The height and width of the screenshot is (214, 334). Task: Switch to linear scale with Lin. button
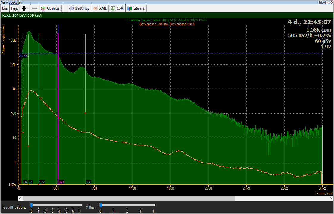5,8
